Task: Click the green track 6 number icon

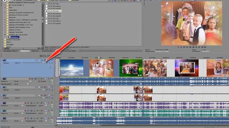Action: tap(5, 111)
